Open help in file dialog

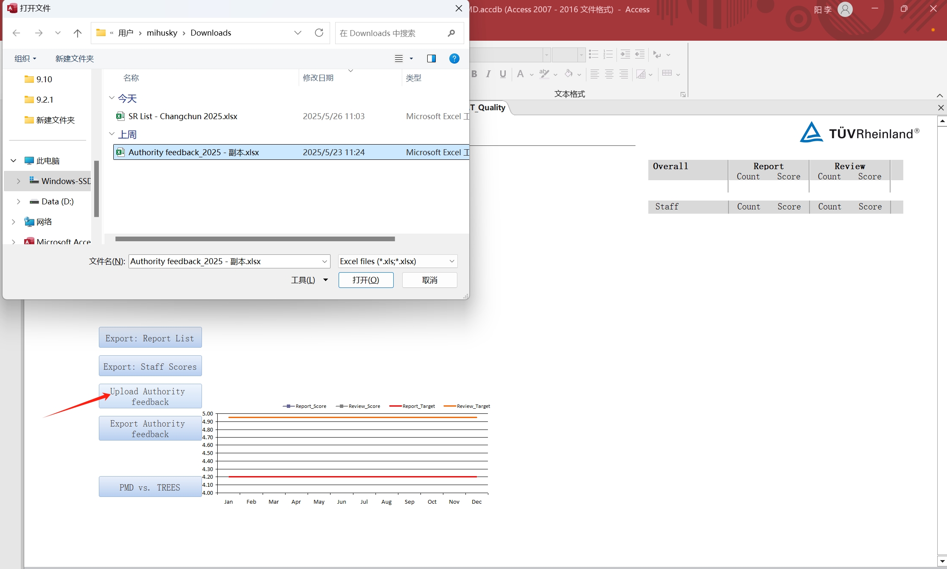tap(454, 59)
